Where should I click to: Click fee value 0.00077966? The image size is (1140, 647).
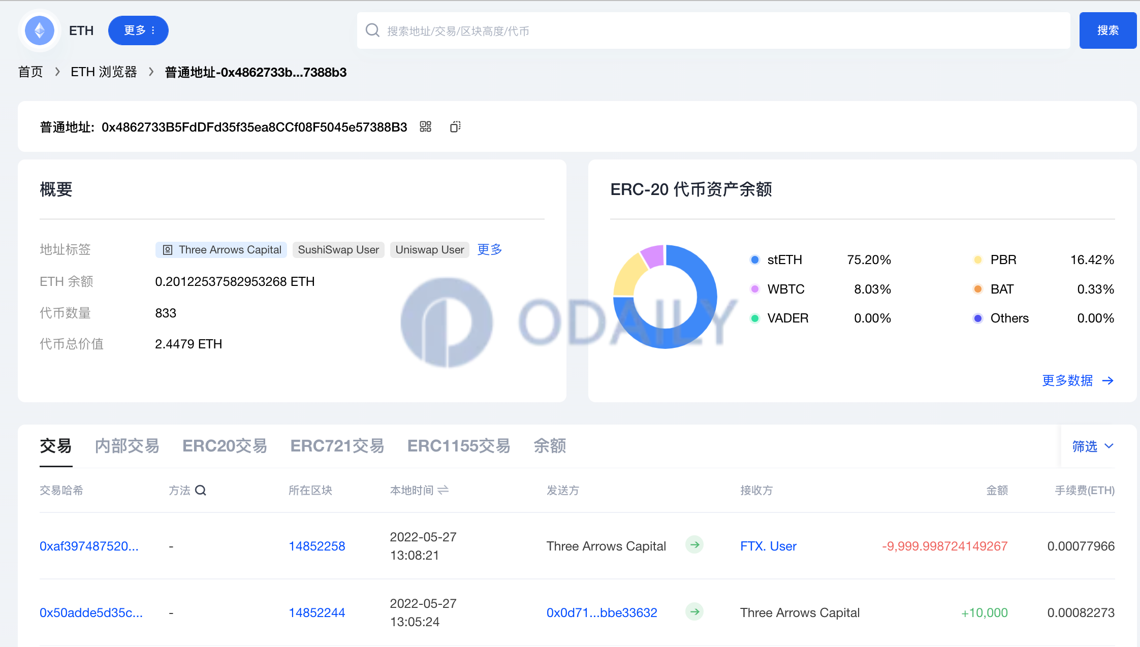click(1081, 546)
